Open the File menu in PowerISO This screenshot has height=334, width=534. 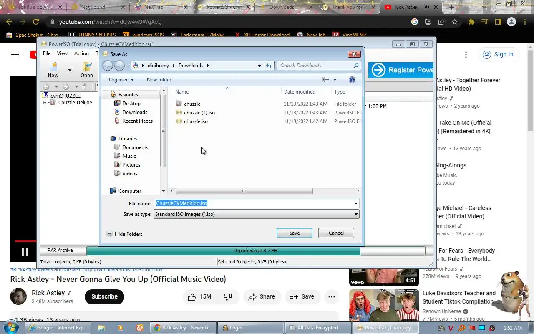(x=47, y=53)
